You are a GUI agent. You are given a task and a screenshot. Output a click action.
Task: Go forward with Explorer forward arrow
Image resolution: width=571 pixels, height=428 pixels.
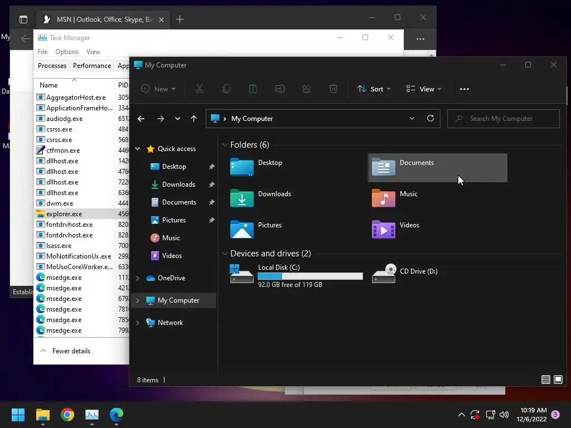tap(160, 119)
